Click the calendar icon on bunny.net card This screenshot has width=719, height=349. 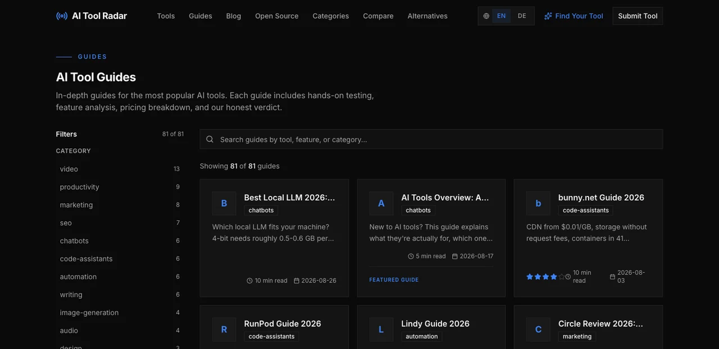(x=613, y=277)
